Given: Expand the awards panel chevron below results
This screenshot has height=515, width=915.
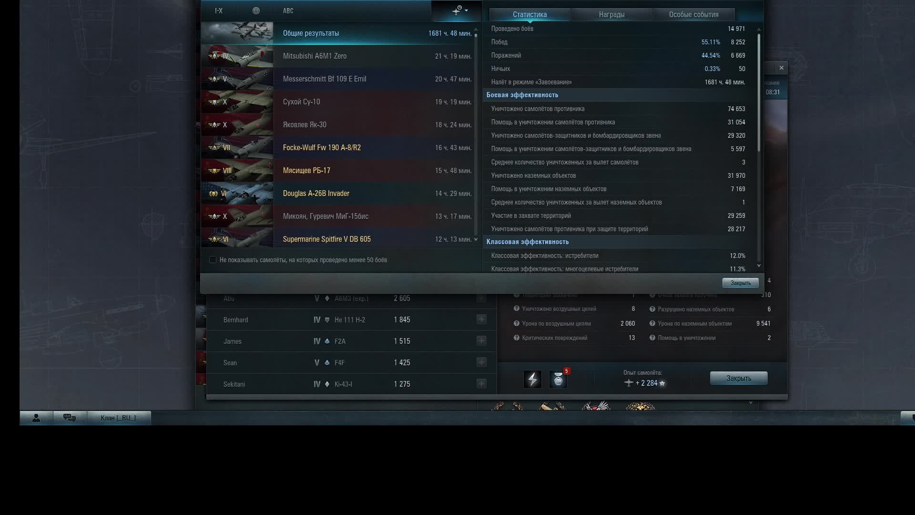Looking at the screenshot, I should pos(751,403).
